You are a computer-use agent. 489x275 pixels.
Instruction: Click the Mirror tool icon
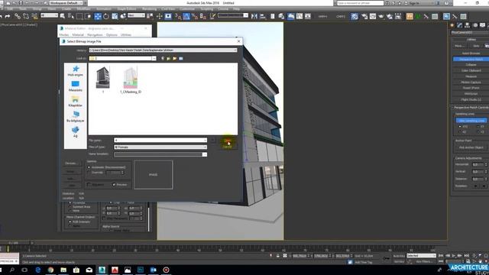coord(254,16)
